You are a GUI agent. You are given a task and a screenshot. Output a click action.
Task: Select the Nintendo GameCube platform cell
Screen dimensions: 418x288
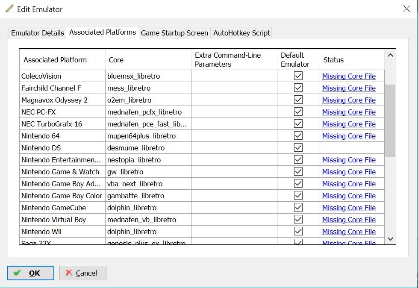(62, 208)
